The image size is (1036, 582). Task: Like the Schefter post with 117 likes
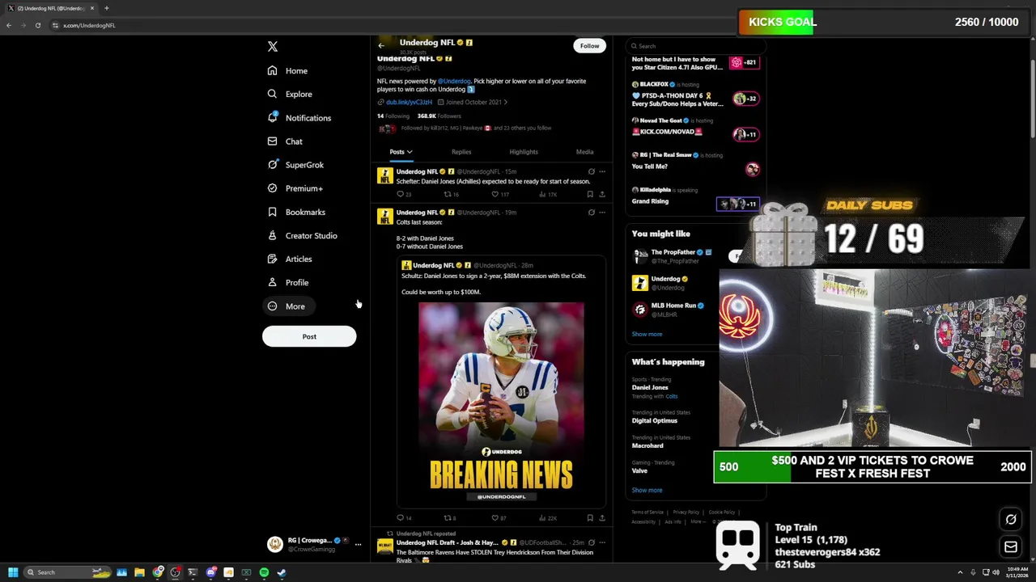[x=500, y=194]
